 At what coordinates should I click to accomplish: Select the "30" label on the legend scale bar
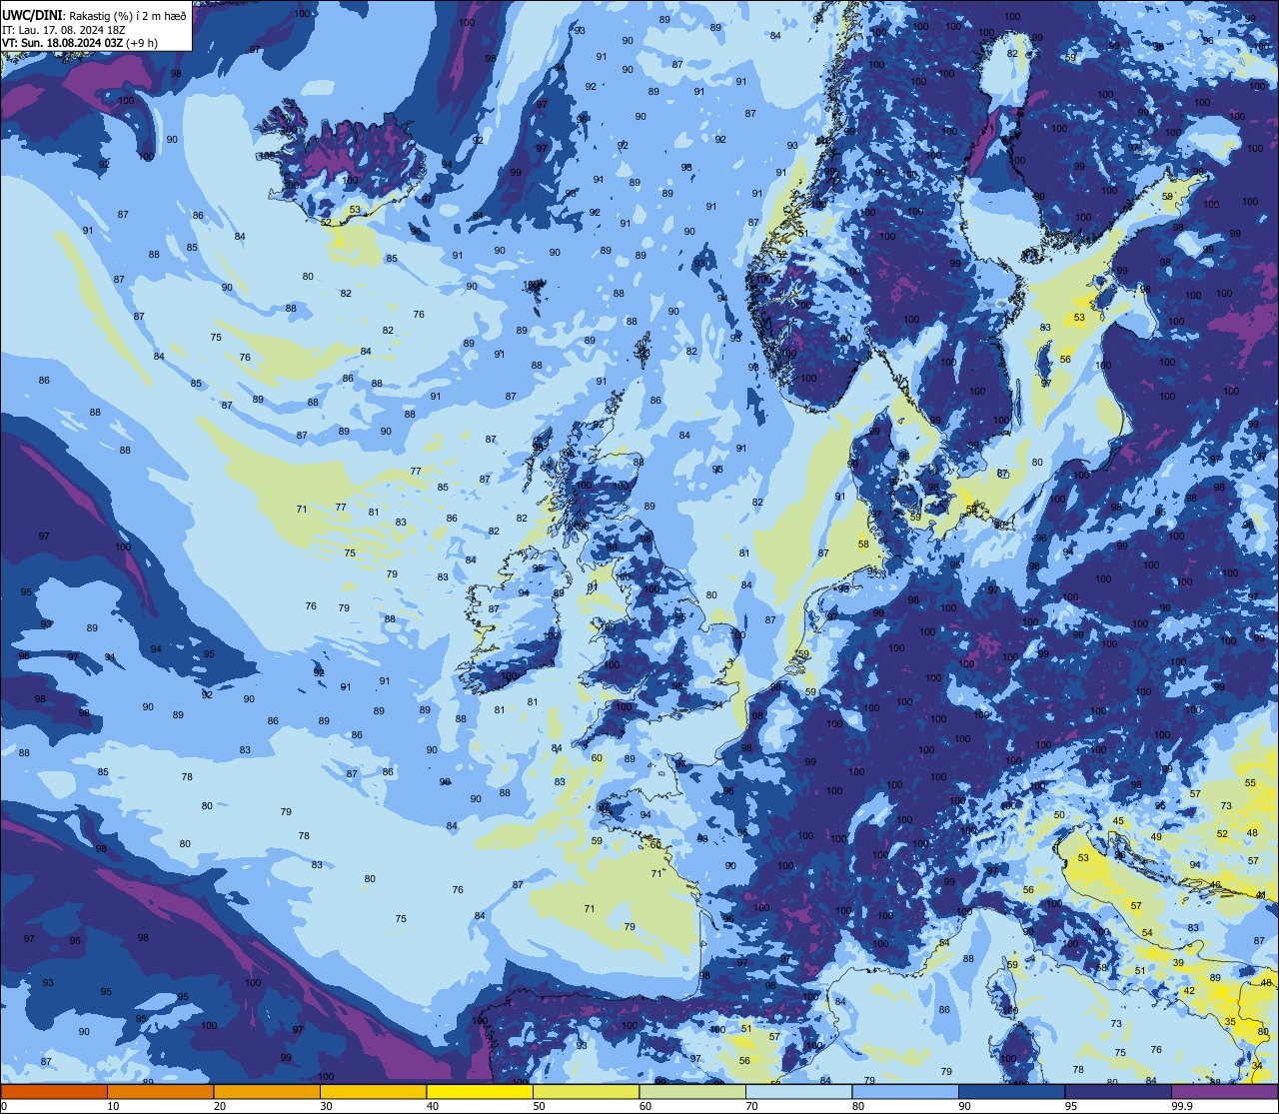point(327,1106)
